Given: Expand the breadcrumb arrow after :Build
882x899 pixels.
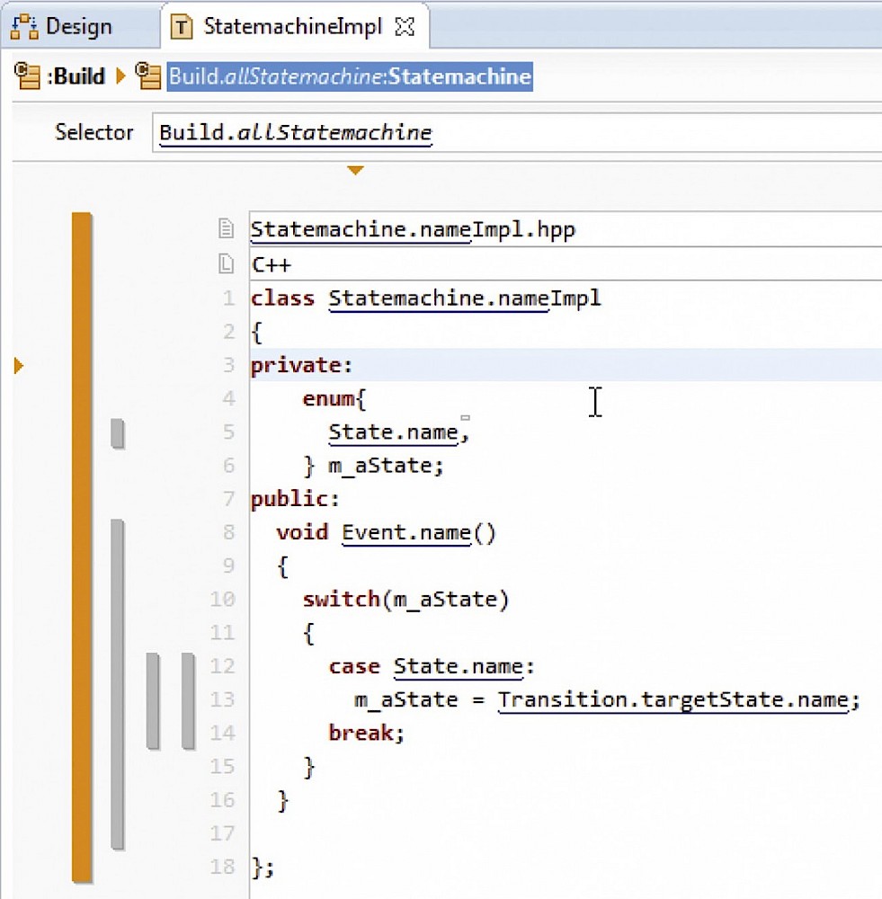Looking at the screenshot, I should (120, 76).
